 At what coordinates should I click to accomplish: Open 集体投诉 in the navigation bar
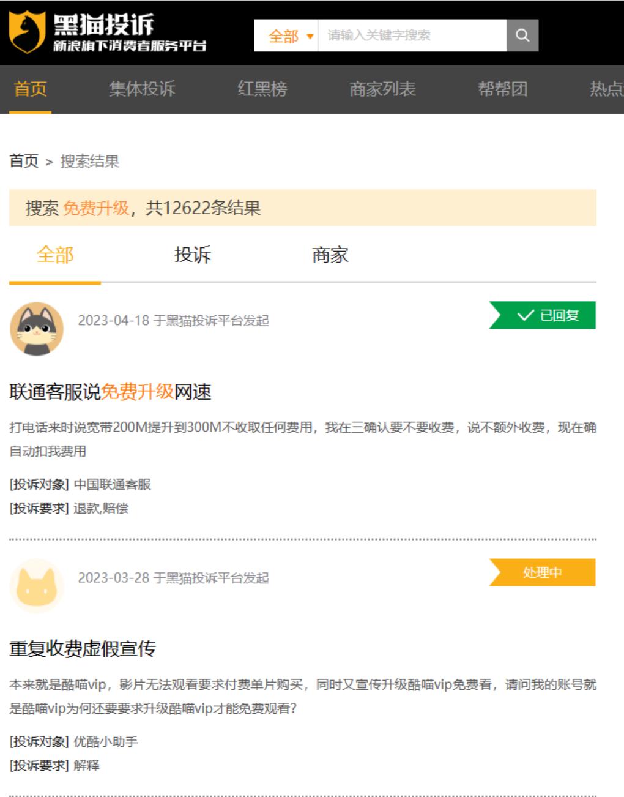(x=142, y=89)
